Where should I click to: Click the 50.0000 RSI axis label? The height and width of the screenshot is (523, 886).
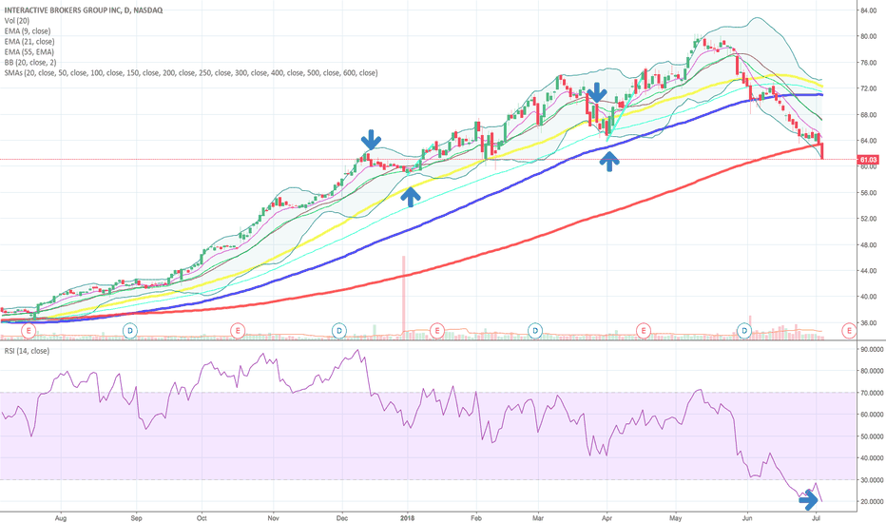click(872, 436)
